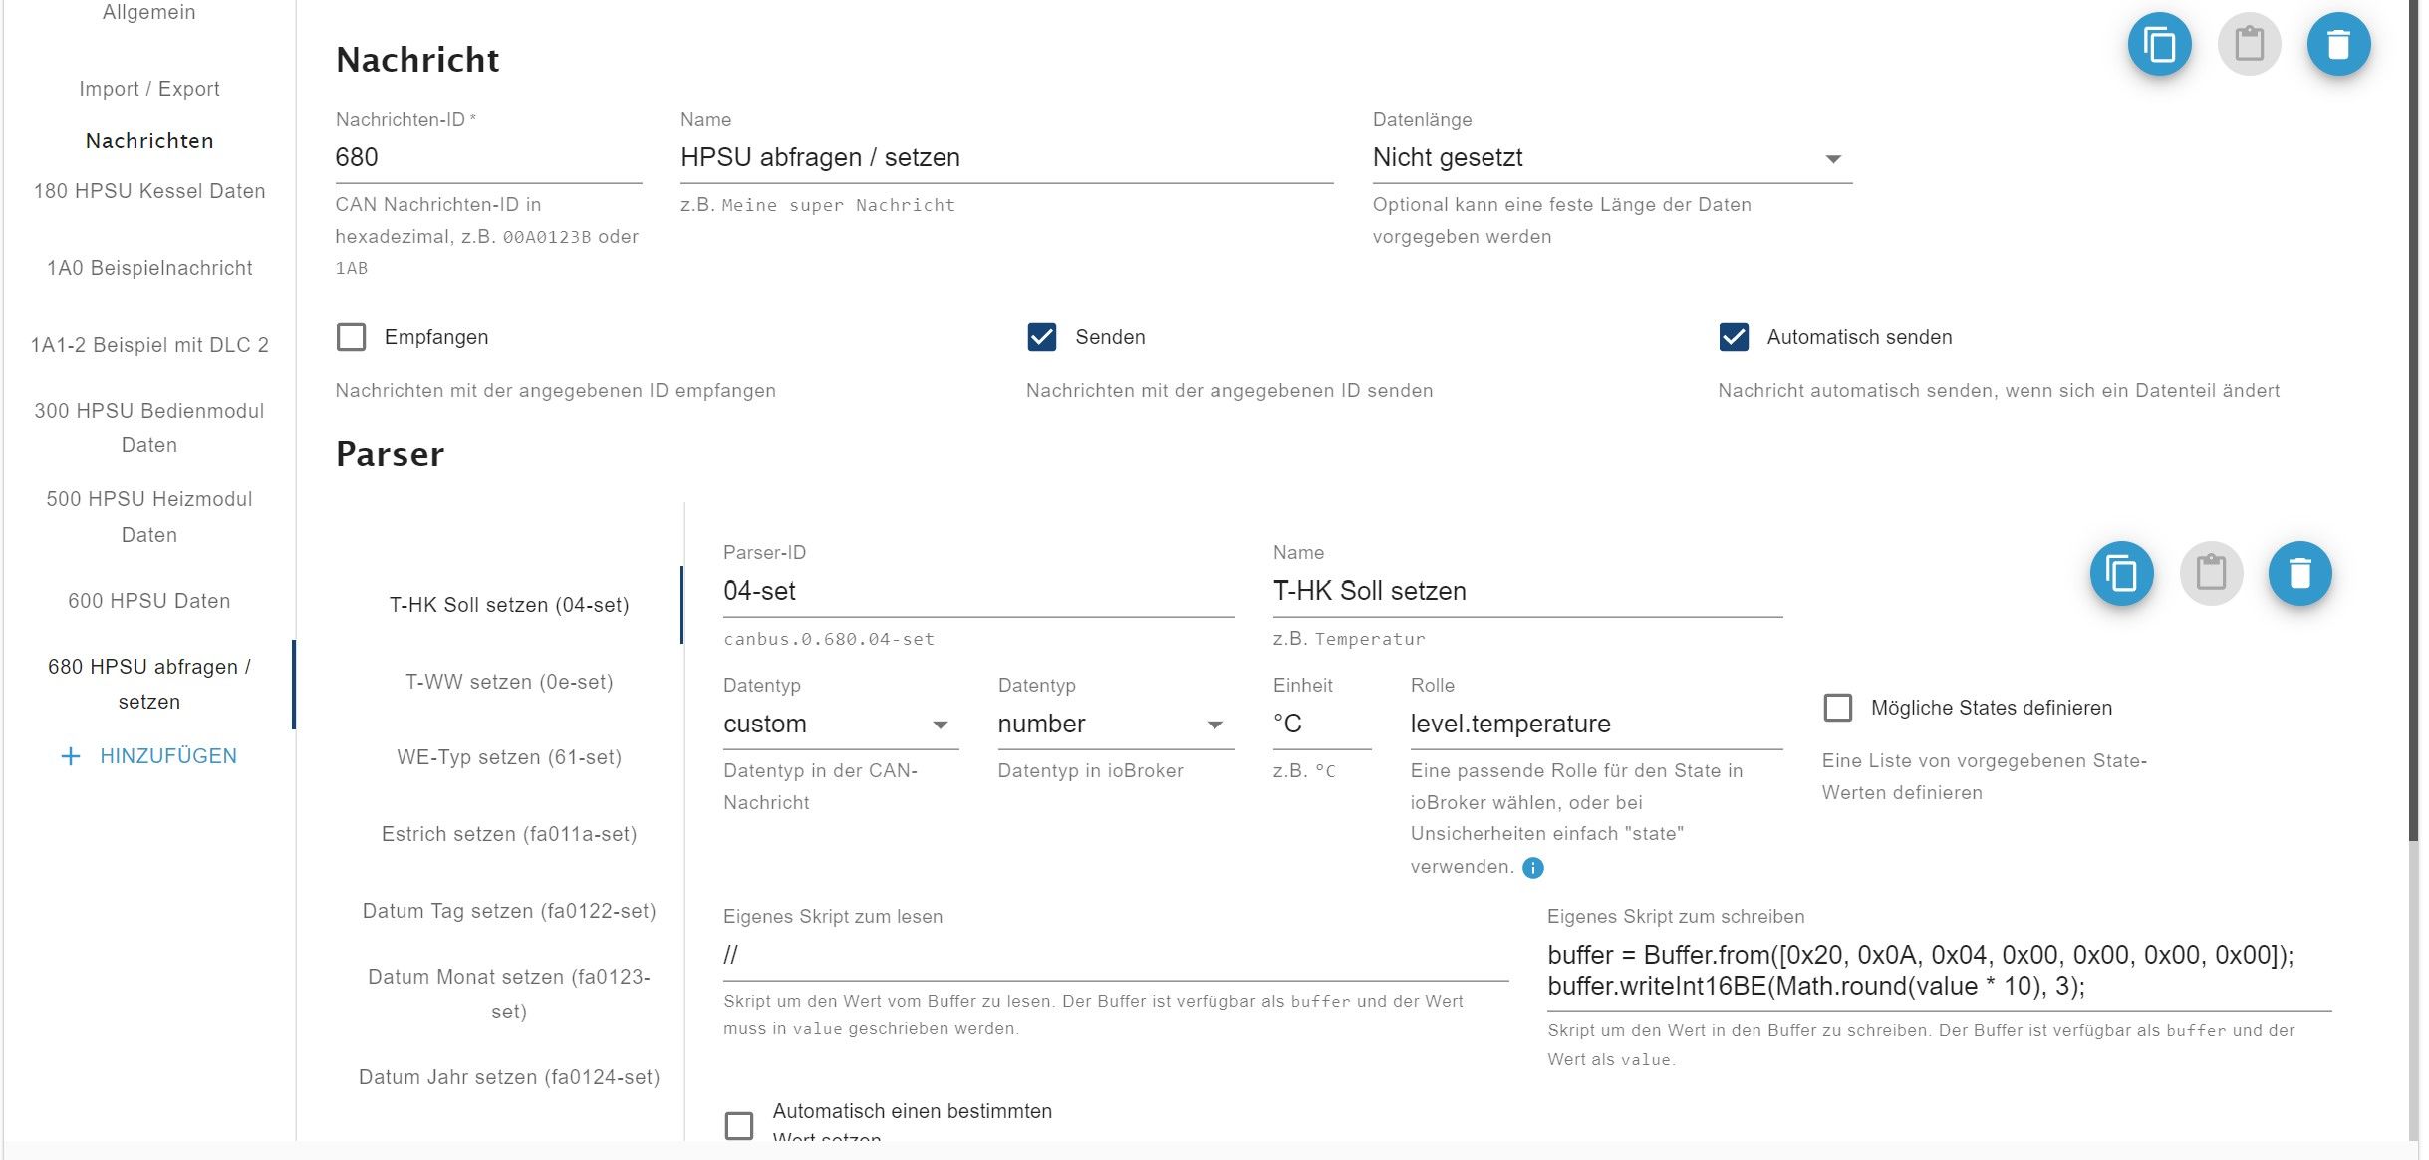Open the 600 HPSU Daten message tab
Image resolution: width=2429 pixels, height=1160 pixels.
149,601
